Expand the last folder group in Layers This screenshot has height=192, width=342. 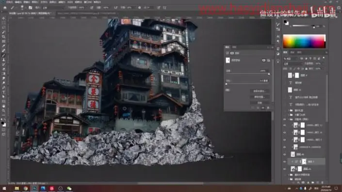coord(288,179)
